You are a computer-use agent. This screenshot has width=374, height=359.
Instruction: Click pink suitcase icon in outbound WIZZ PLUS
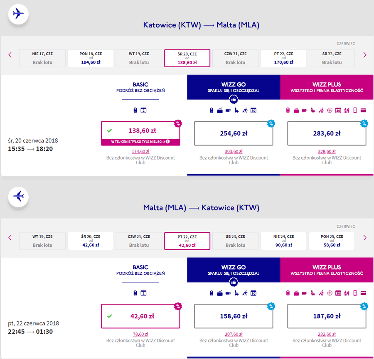[296, 111]
